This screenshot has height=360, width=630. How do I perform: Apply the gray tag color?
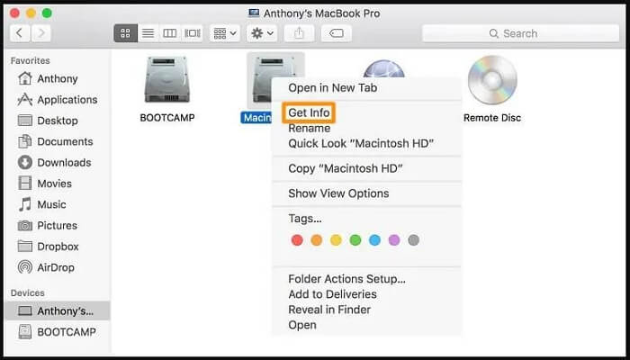tap(413, 240)
